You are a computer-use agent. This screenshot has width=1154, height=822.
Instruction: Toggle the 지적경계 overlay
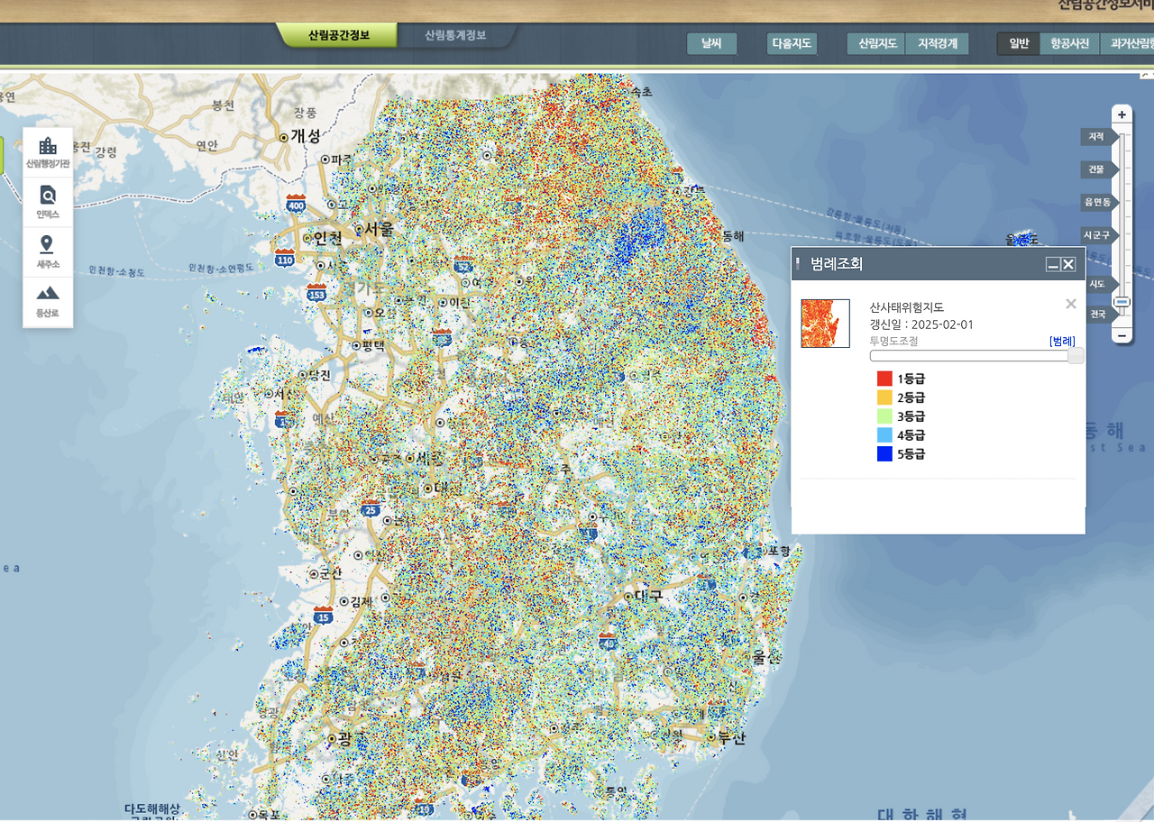(x=938, y=43)
